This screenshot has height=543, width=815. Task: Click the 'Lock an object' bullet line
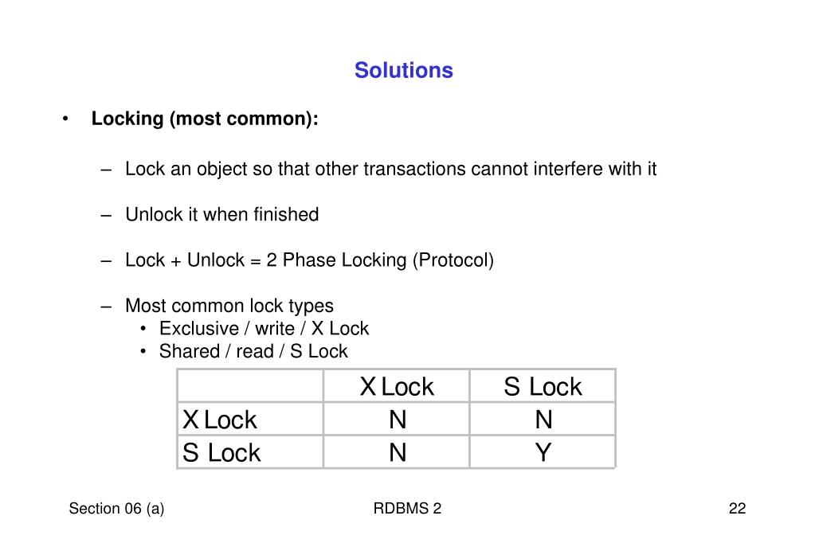tap(390, 170)
